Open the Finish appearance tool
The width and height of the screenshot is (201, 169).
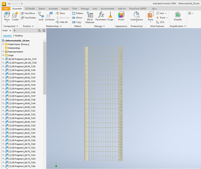pyautogui.click(x=121, y=16)
